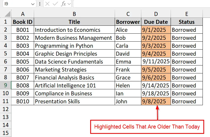Select column D header
The width and height of the screenshot is (210, 137).
click(156, 14)
